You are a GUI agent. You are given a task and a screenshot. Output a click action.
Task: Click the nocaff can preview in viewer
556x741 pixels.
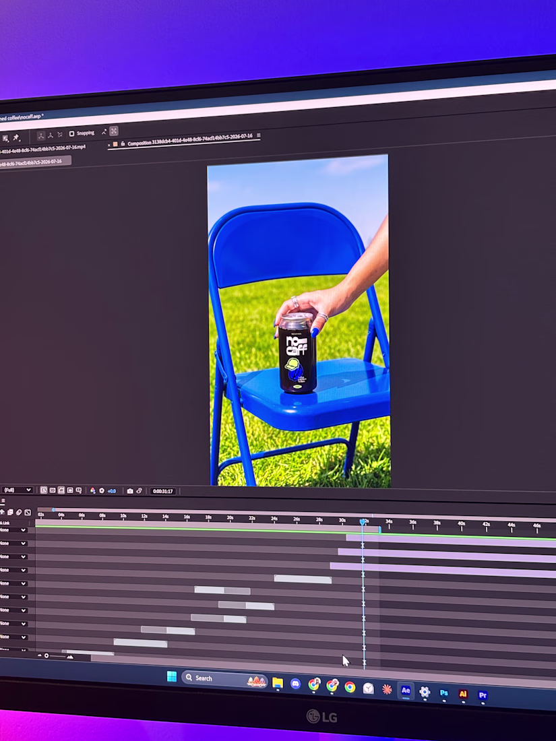click(297, 352)
